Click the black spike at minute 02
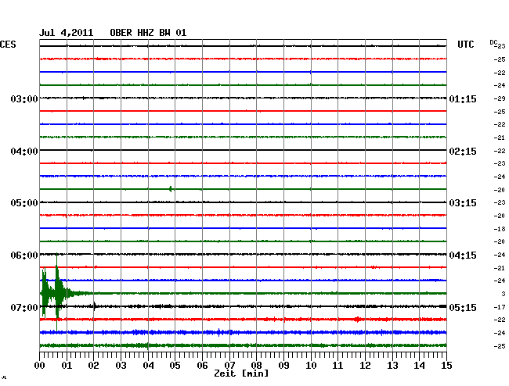The image size is (509, 386). (x=95, y=306)
